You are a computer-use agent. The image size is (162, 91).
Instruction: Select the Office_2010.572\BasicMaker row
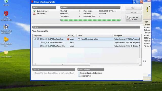(86, 42)
